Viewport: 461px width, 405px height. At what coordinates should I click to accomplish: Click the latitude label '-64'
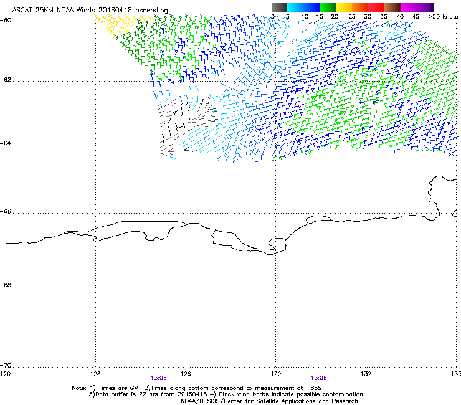click(x=6, y=143)
